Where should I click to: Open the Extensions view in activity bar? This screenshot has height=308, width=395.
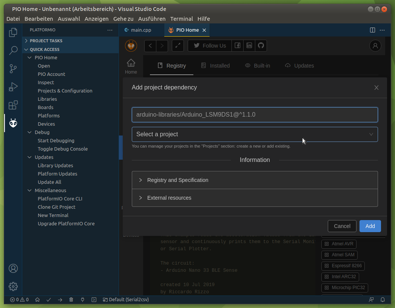(x=13, y=105)
